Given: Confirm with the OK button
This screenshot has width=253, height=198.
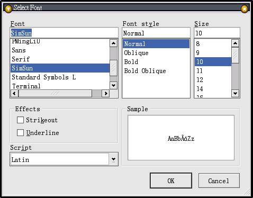Looking at the screenshot, I should point(171,181).
